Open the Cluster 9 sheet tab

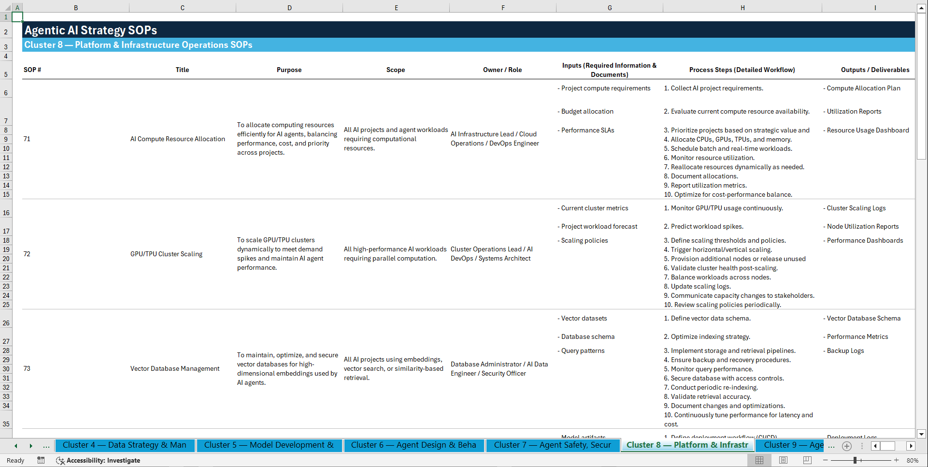click(x=791, y=445)
